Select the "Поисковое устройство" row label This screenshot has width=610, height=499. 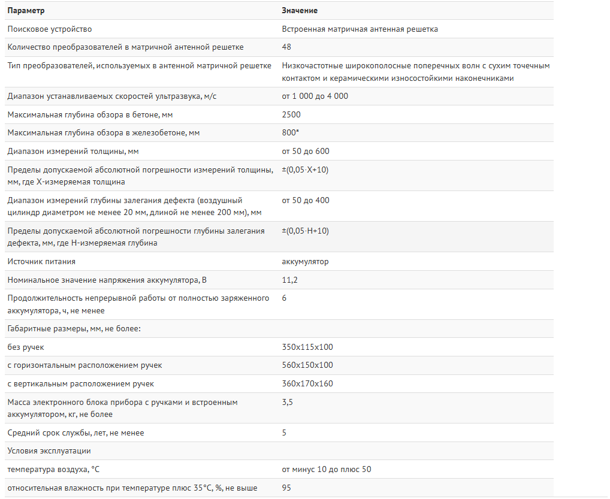[x=50, y=29]
